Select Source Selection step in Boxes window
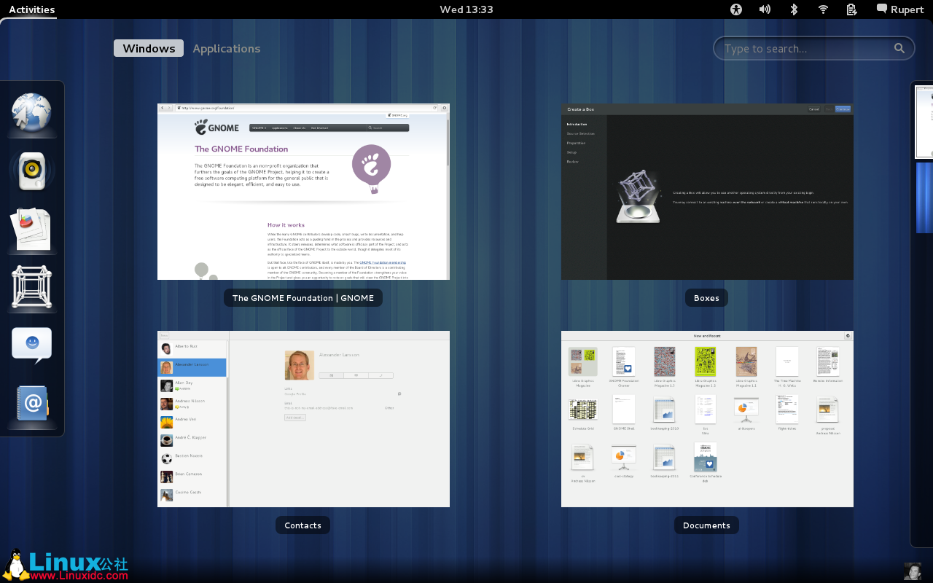The height and width of the screenshot is (583, 933). (x=581, y=133)
